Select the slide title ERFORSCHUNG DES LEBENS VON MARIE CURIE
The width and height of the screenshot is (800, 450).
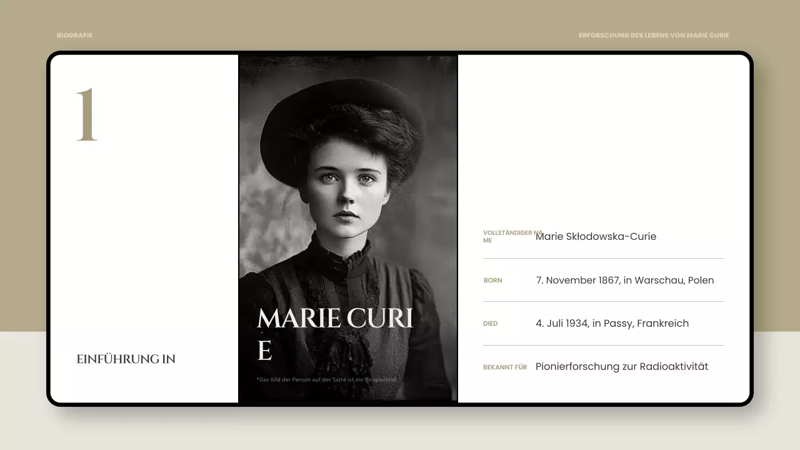pos(654,35)
